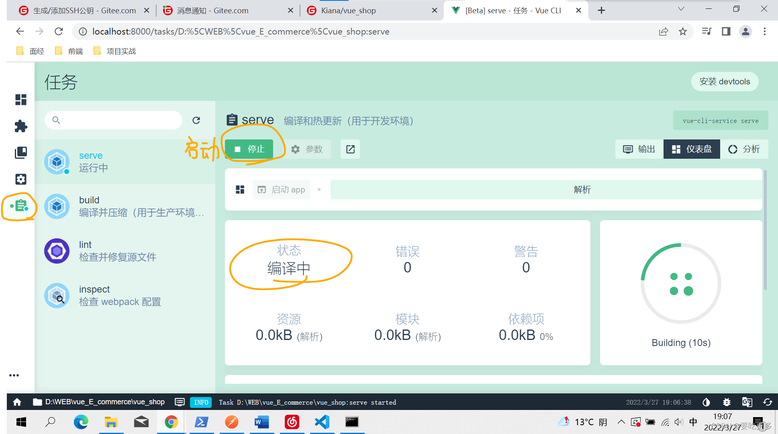Click the Building progress circle
The image size is (778, 434).
tap(680, 283)
